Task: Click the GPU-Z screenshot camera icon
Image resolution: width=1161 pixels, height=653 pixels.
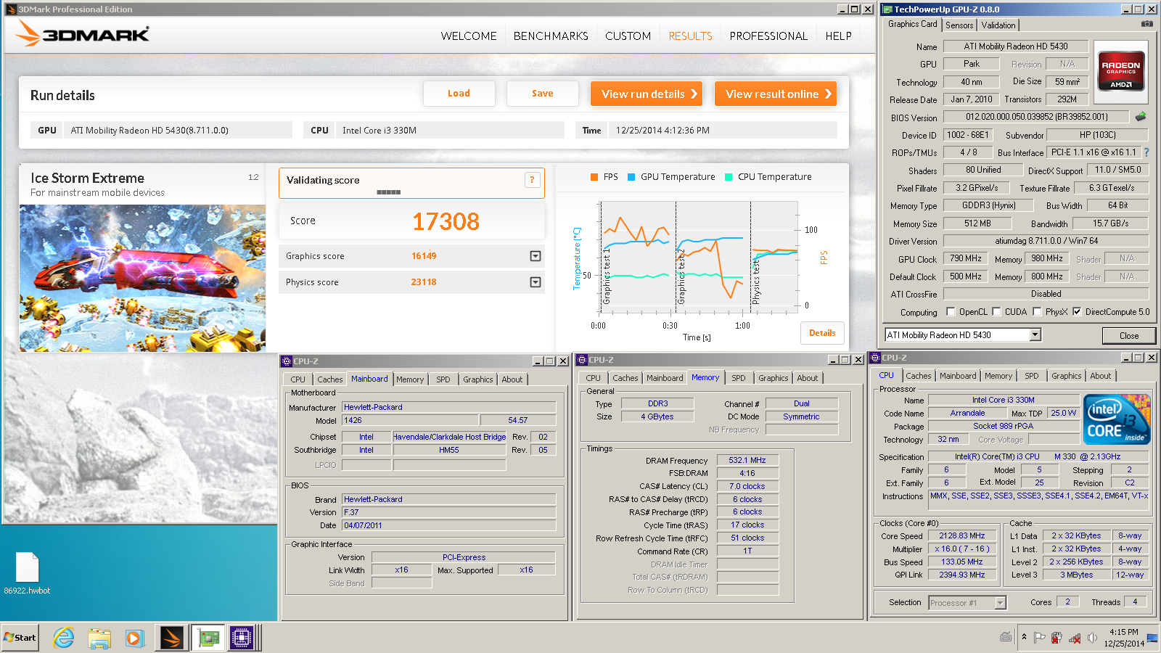Action: pos(1146,24)
